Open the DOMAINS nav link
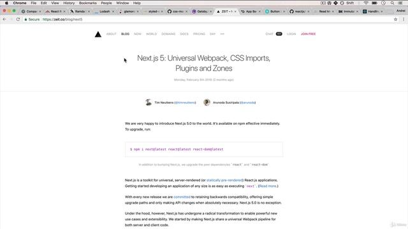The image size is (408, 229). tap(168, 34)
